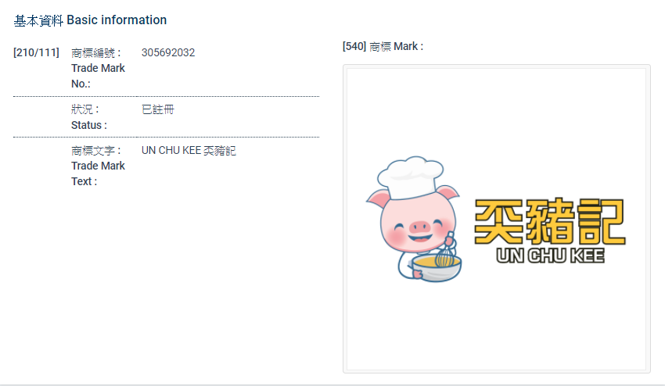The height and width of the screenshot is (386, 665).
Task: Click the white chef hat on the pig
Action: [x=411, y=176]
